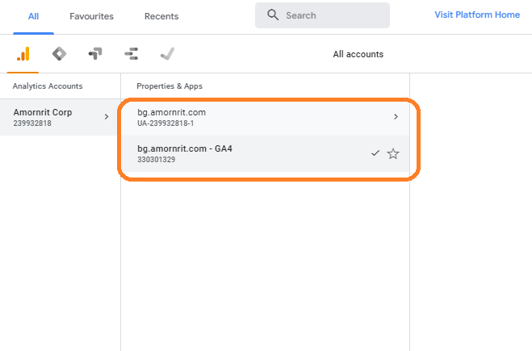Select the Surveys checkmark product icon
The height and width of the screenshot is (351, 532).
[167, 54]
